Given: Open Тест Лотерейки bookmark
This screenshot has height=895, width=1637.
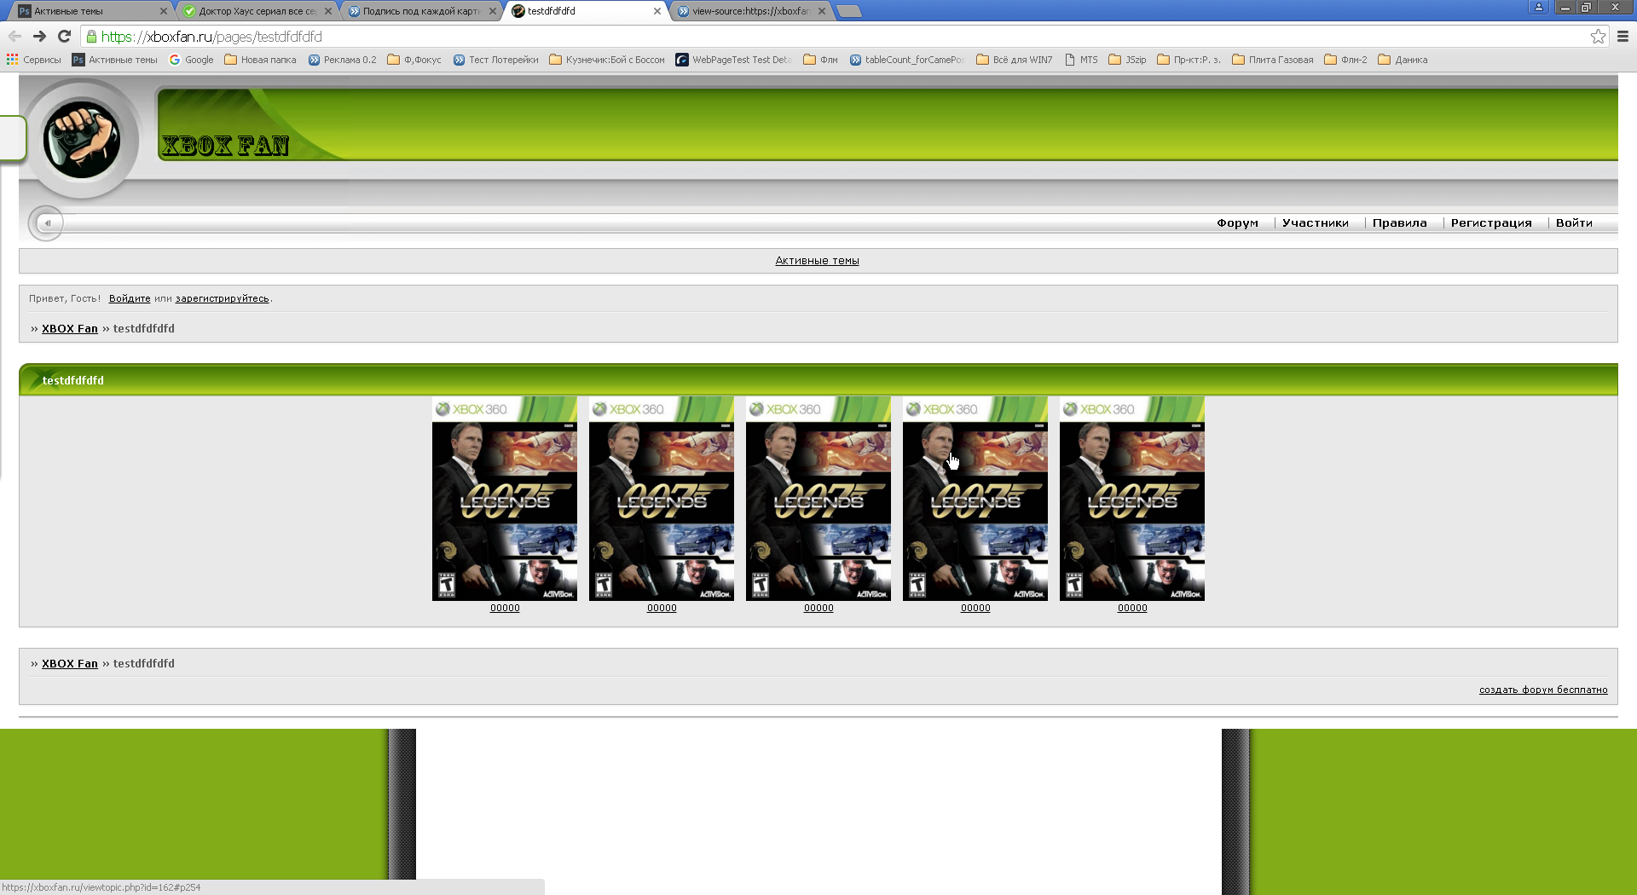Looking at the screenshot, I should pos(496,60).
